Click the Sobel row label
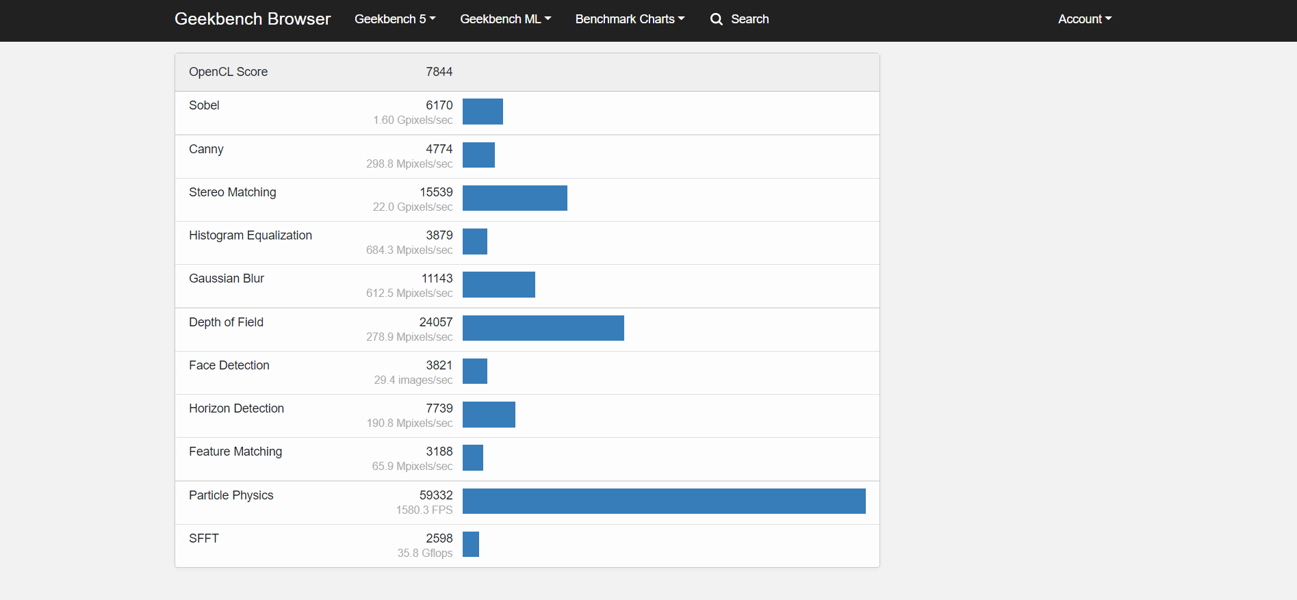This screenshot has width=1297, height=600. (204, 105)
